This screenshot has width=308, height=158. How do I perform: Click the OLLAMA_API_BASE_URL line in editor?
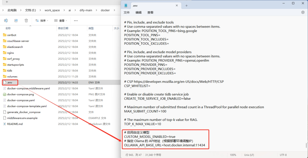[x=165, y=145]
